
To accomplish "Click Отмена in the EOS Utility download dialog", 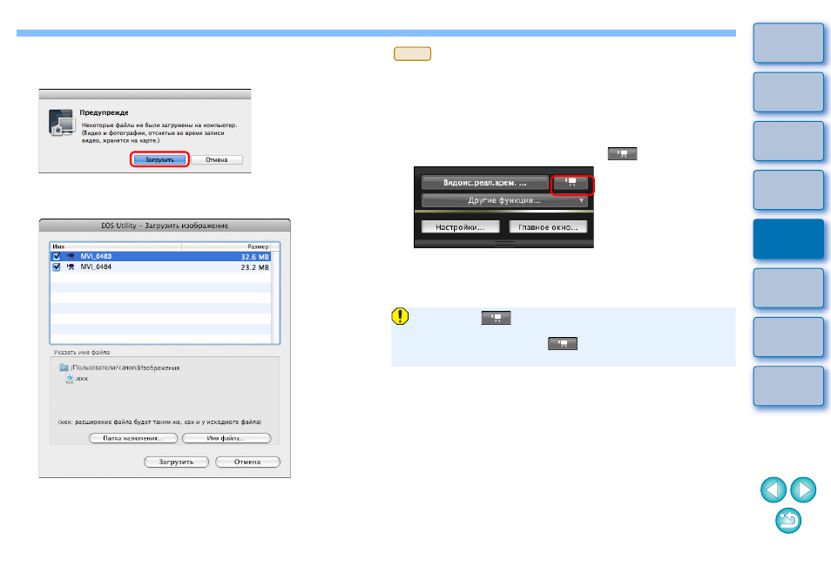I will (x=247, y=462).
